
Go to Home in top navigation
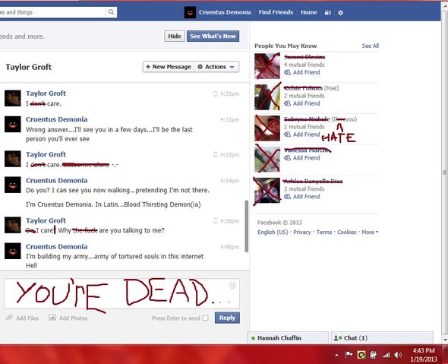[x=309, y=12]
